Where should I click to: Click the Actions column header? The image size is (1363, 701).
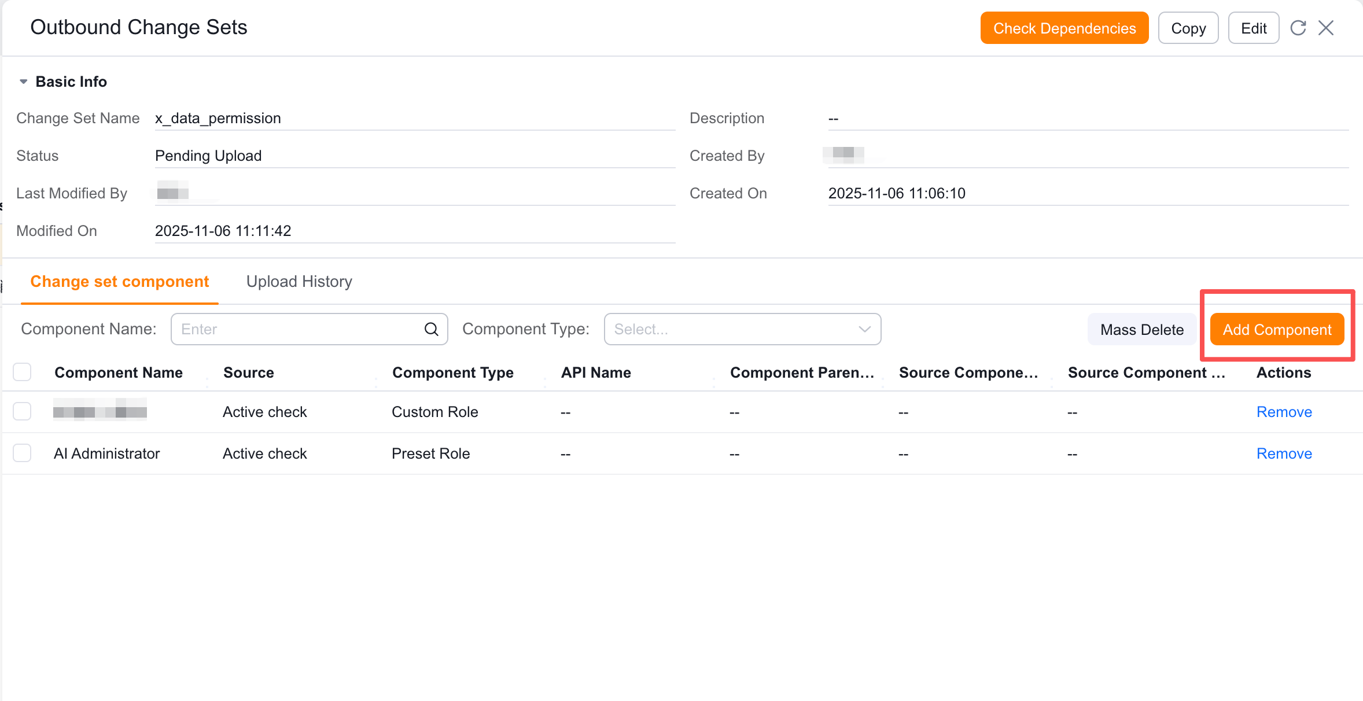point(1284,372)
